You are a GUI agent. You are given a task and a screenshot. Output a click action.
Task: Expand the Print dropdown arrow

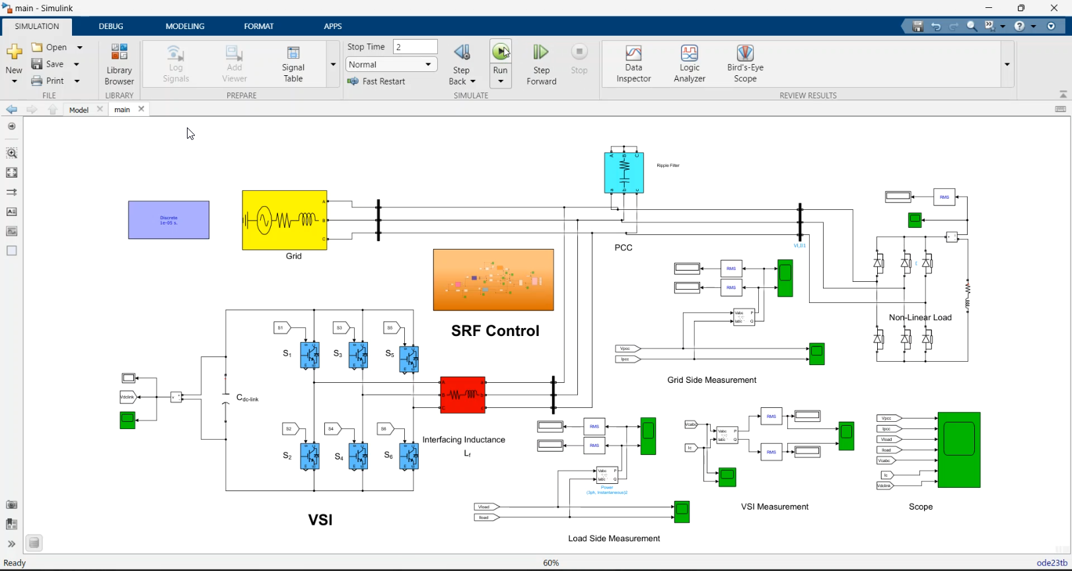pyautogui.click(x=77, y=81)
